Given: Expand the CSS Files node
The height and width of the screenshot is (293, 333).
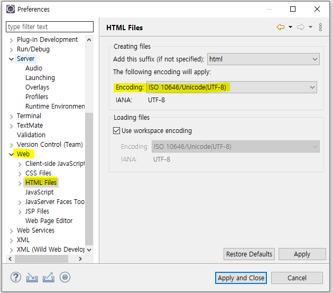Looking at the screenshot, I should pyautogui.click(x=20, y=174).
